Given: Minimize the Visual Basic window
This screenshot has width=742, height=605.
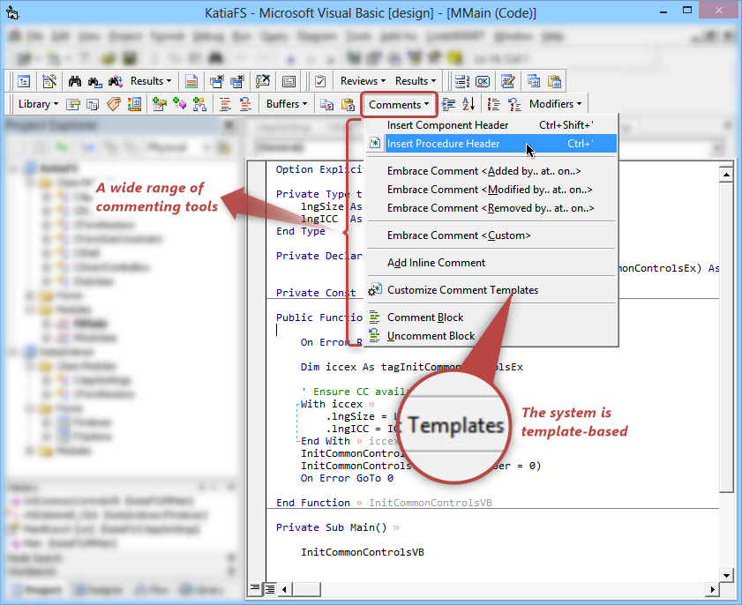Looking at the screenshot, I should click(663, 11).
